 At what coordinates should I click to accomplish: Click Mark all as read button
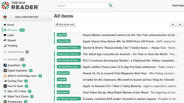tap(65, 24)
